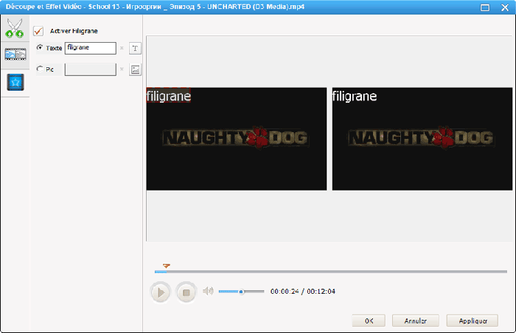Select the filigrane watermark box in left preview
The image size is (516, 333).
click(x=169, y=95)
